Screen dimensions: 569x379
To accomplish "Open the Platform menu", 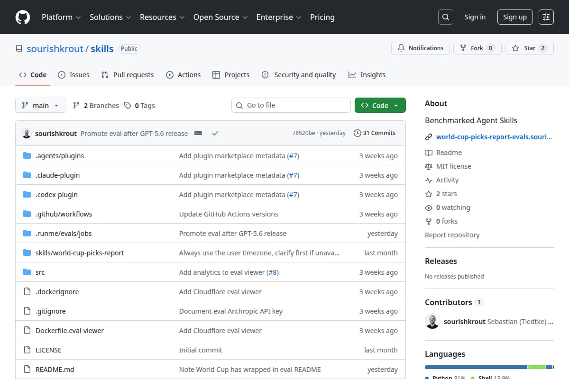I will click(x=61, y=17).
